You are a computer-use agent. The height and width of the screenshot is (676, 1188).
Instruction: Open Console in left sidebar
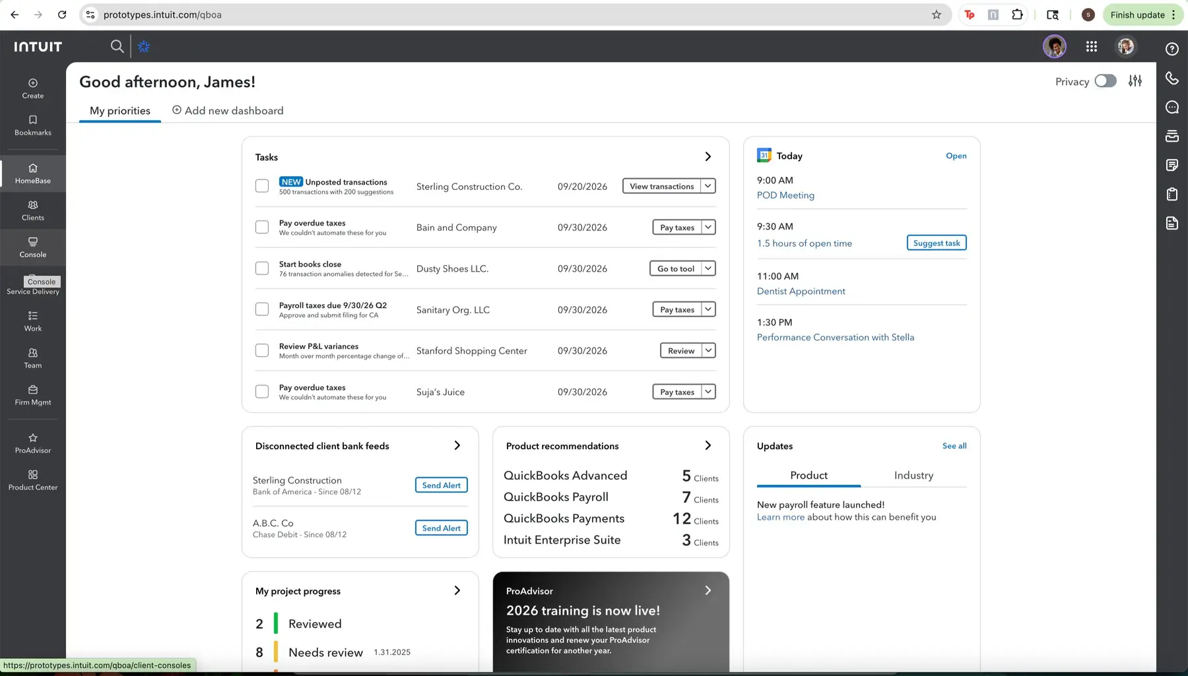click(33, 247)
